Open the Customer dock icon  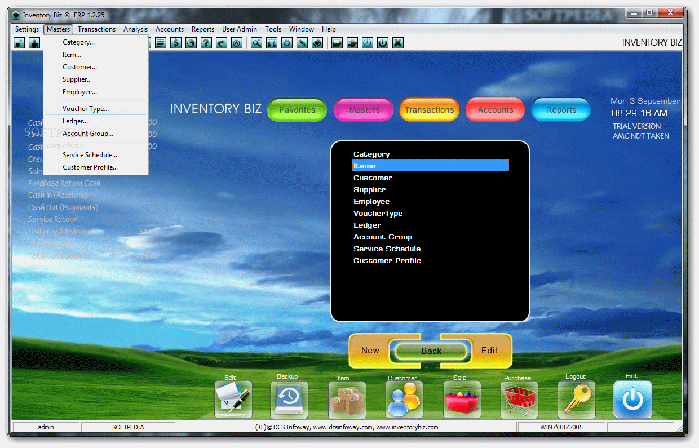point(404,400)
